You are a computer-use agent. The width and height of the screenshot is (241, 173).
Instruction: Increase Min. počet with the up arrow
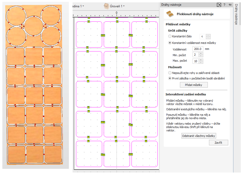[x=201, y=54]
